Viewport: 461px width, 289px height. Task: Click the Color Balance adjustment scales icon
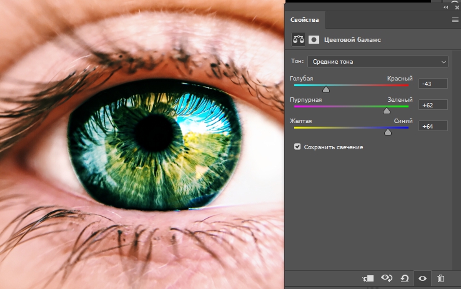pos(299,39)
